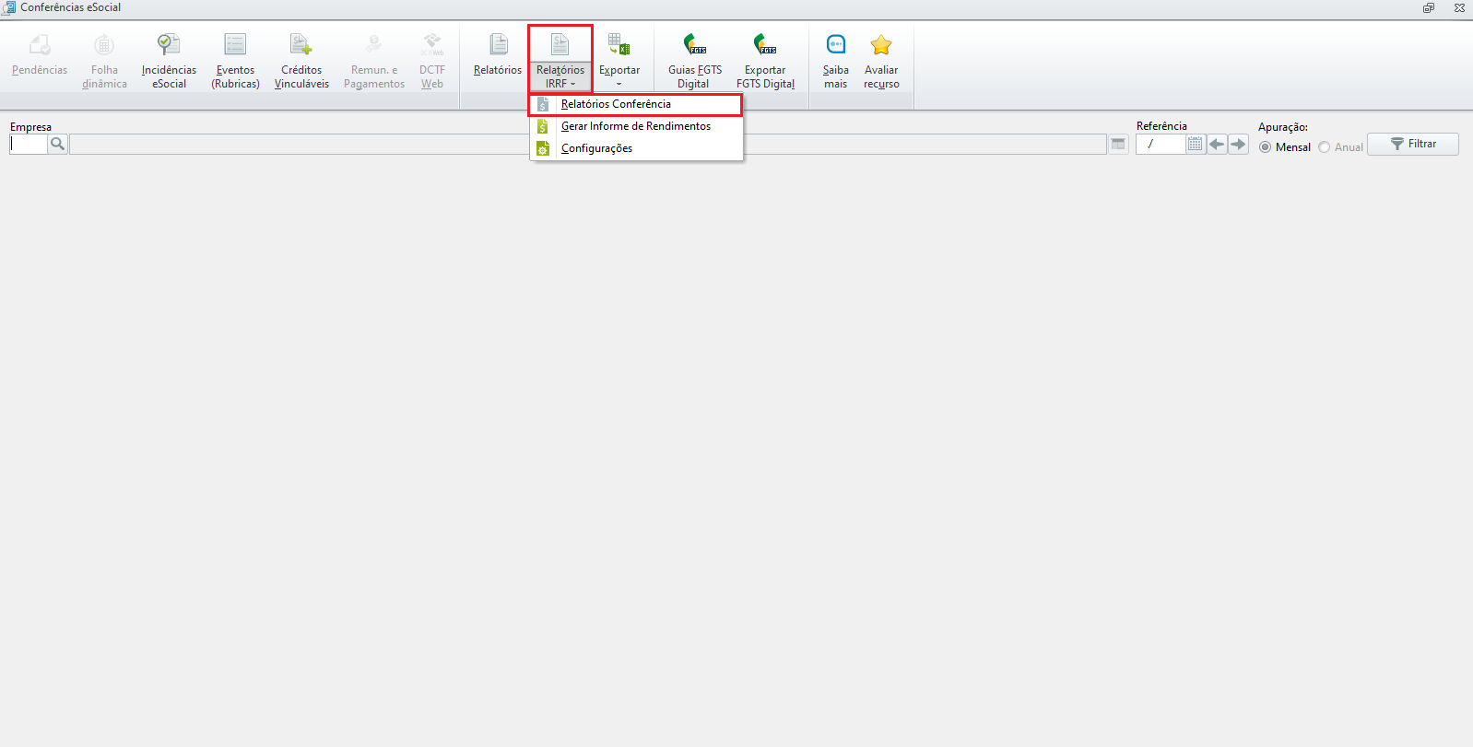Go to previous reference period arrow

[1217, 144]
